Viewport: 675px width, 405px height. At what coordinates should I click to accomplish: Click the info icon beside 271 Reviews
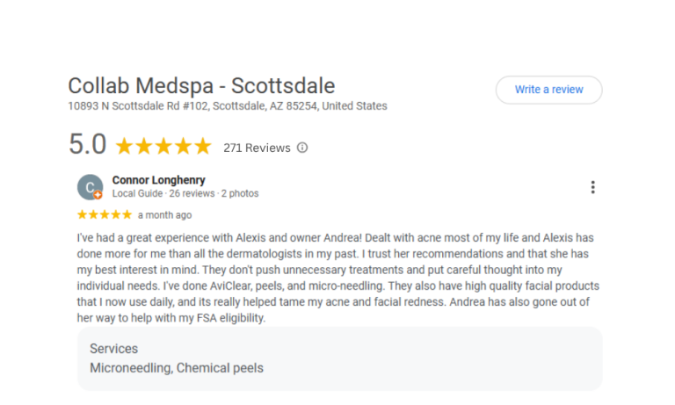tap(302, 148)
